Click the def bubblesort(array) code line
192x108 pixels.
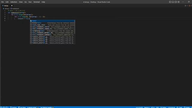(17, 13)
